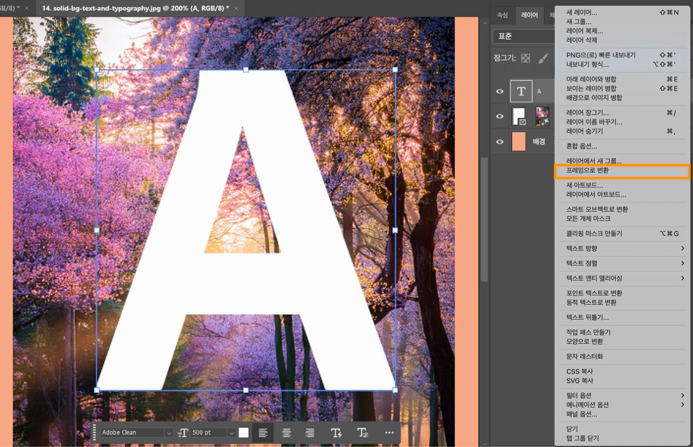The height and width of the screenshot is (447, 693).
Task: Click the T icon with lightning bolt
Action: click(336, 432)
